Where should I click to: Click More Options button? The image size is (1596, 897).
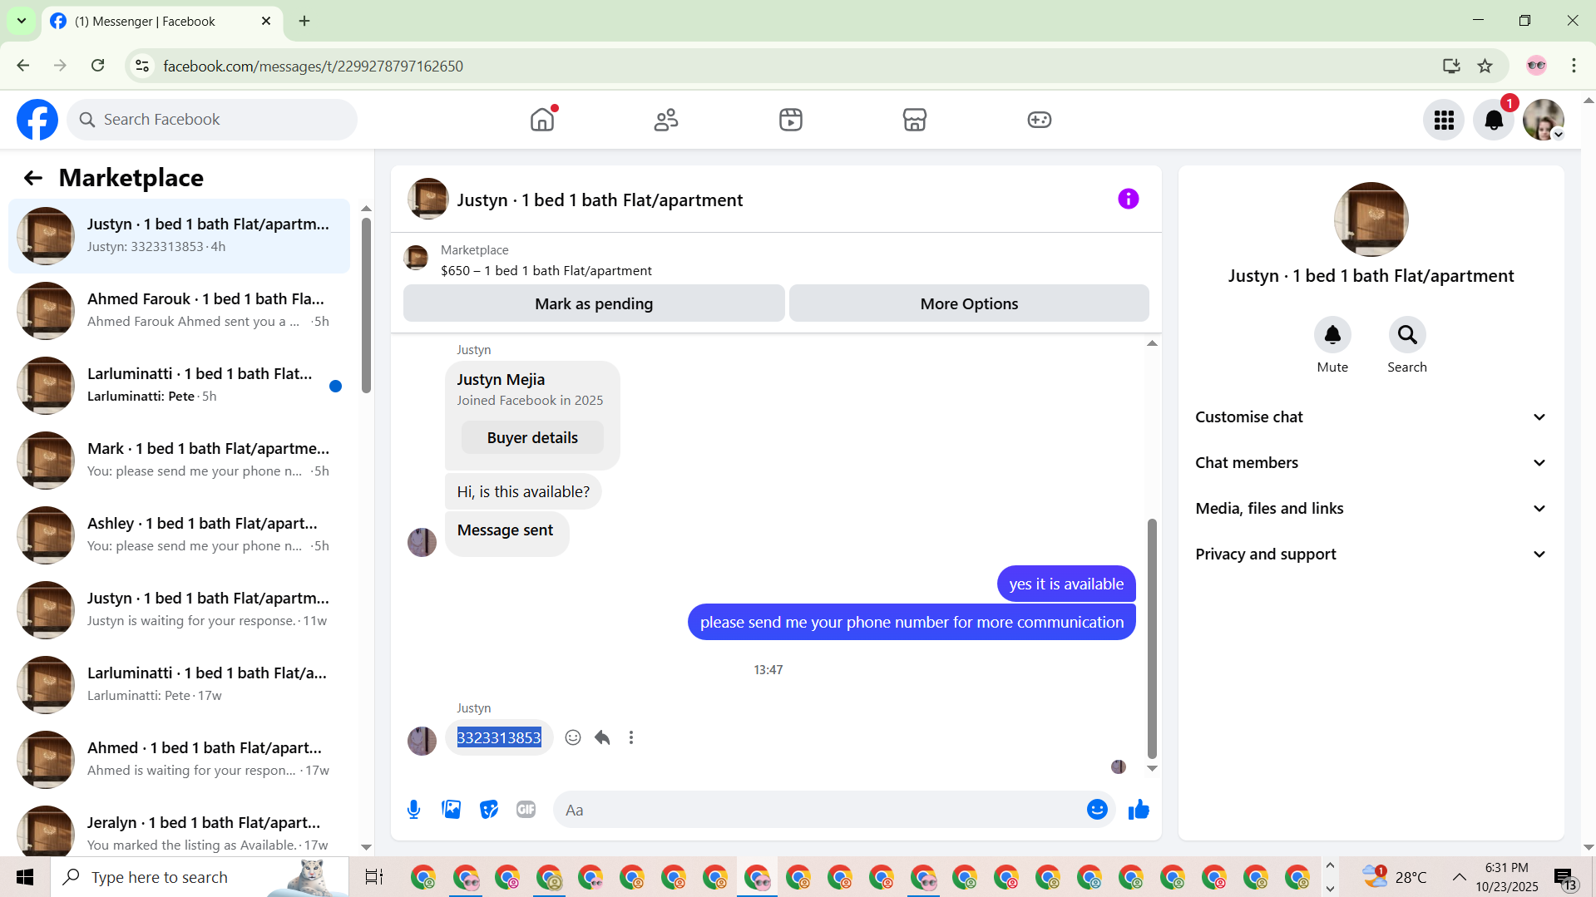coord(969,303)
